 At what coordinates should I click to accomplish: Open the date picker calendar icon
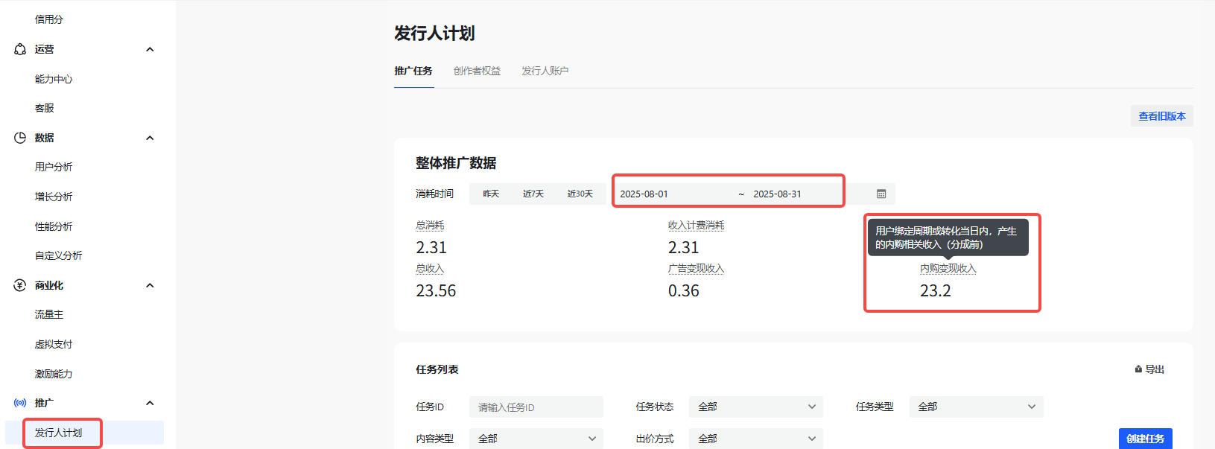(x=881, y=194)
